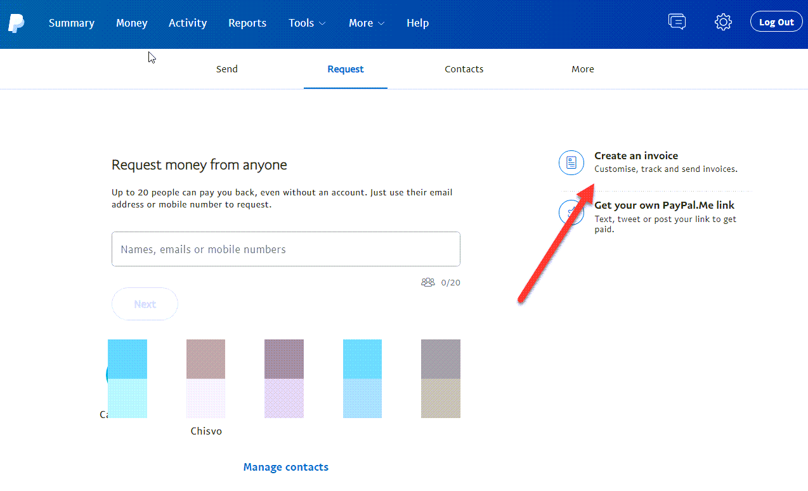Click Get your own PayPal.Me link
Image resolution: width=808 pixels, height=491 pixels.
tap(665, 205)
